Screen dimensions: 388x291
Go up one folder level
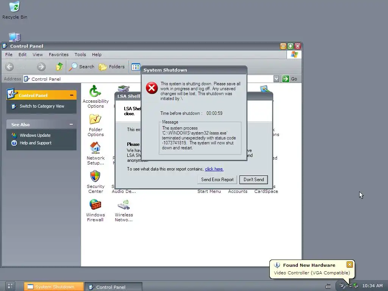pyautogui.click(x=59, y=67)
